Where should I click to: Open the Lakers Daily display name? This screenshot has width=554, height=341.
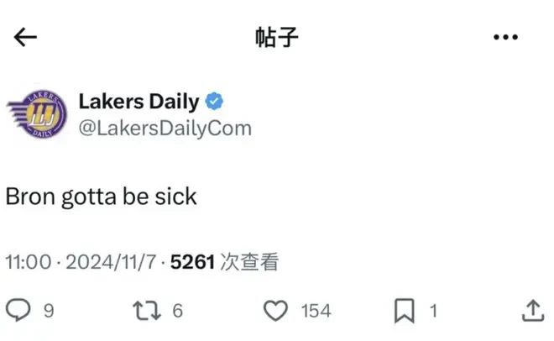[138, 102]
